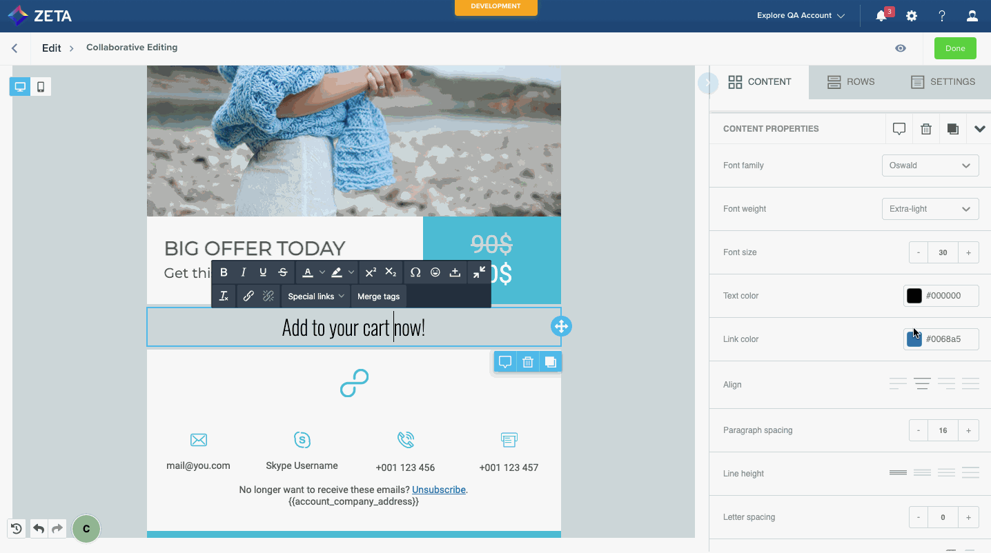Click the Merge tags button
This screenshot has width=991, height=553.
pyautogui.click(x=378, y=296)
